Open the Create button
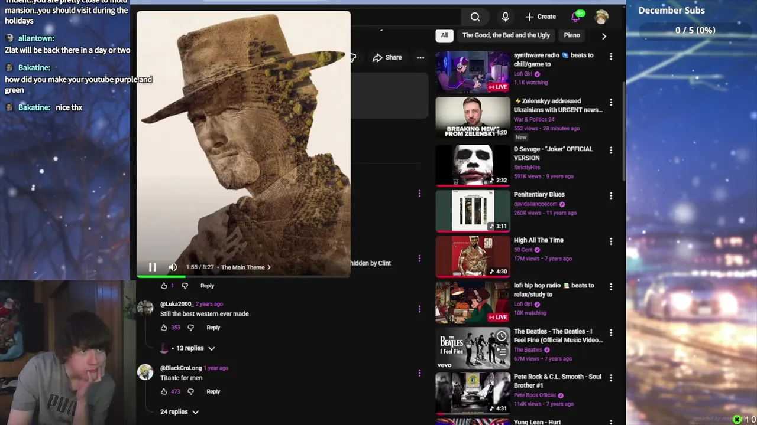The image size is (757, 425). point(541,17)
